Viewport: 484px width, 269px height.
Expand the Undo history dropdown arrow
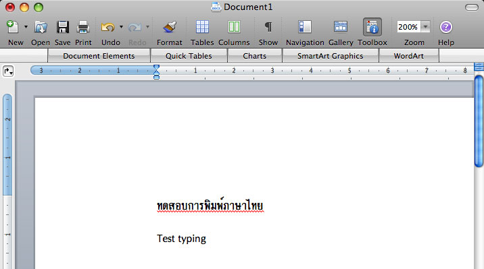121,27
